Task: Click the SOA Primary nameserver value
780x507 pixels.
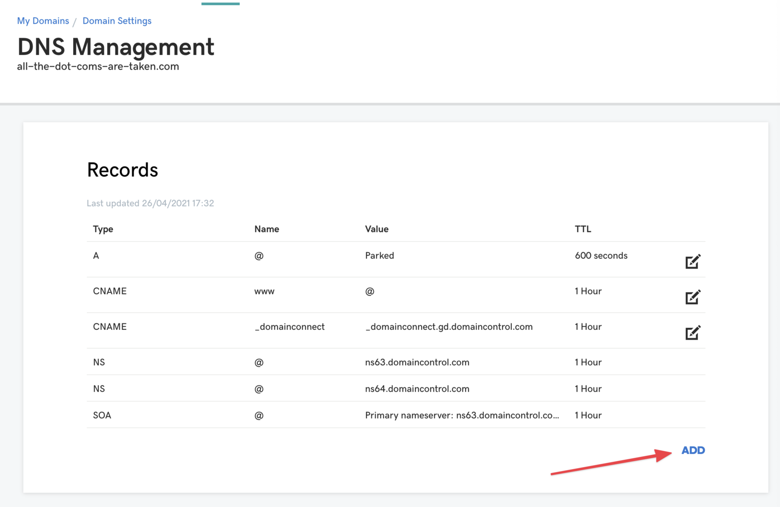Action: point(462,416)
